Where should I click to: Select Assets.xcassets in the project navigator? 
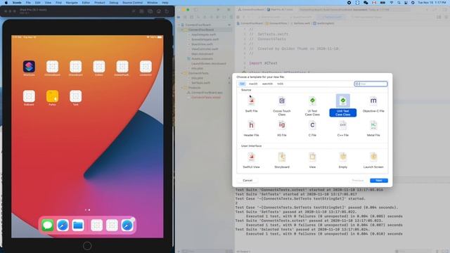pos(202,59)
